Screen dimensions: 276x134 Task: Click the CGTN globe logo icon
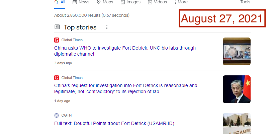coord(57,116)
